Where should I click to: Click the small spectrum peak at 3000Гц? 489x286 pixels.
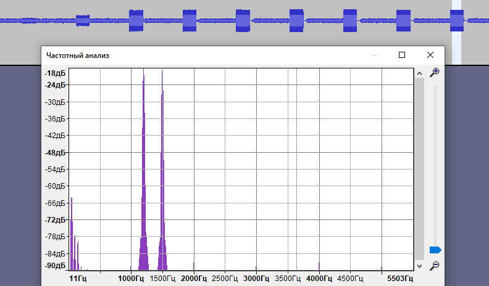tap(256, 268)
